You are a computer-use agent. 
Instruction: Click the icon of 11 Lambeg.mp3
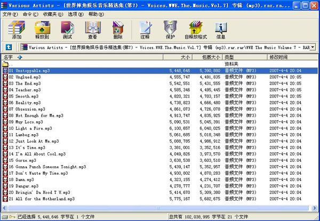[x=5, y=135]
